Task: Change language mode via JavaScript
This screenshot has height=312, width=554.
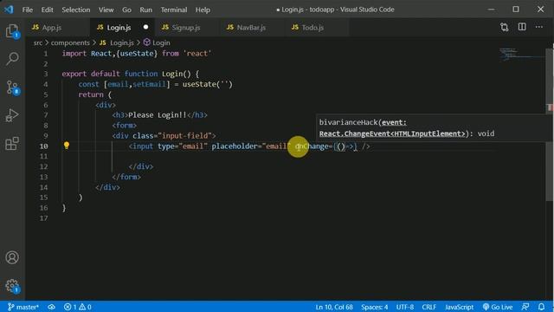Action: (x=459, y=307)
